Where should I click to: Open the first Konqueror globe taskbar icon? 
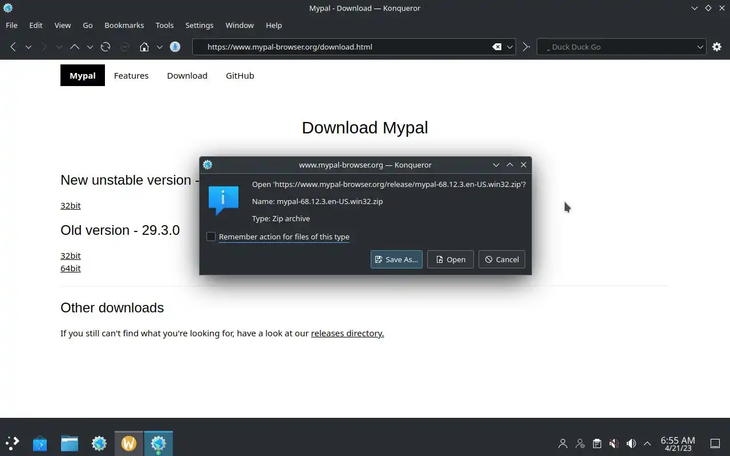coord(99,443)
